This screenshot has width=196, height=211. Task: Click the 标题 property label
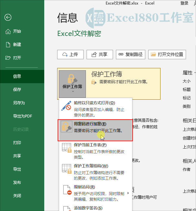point(187,90)
